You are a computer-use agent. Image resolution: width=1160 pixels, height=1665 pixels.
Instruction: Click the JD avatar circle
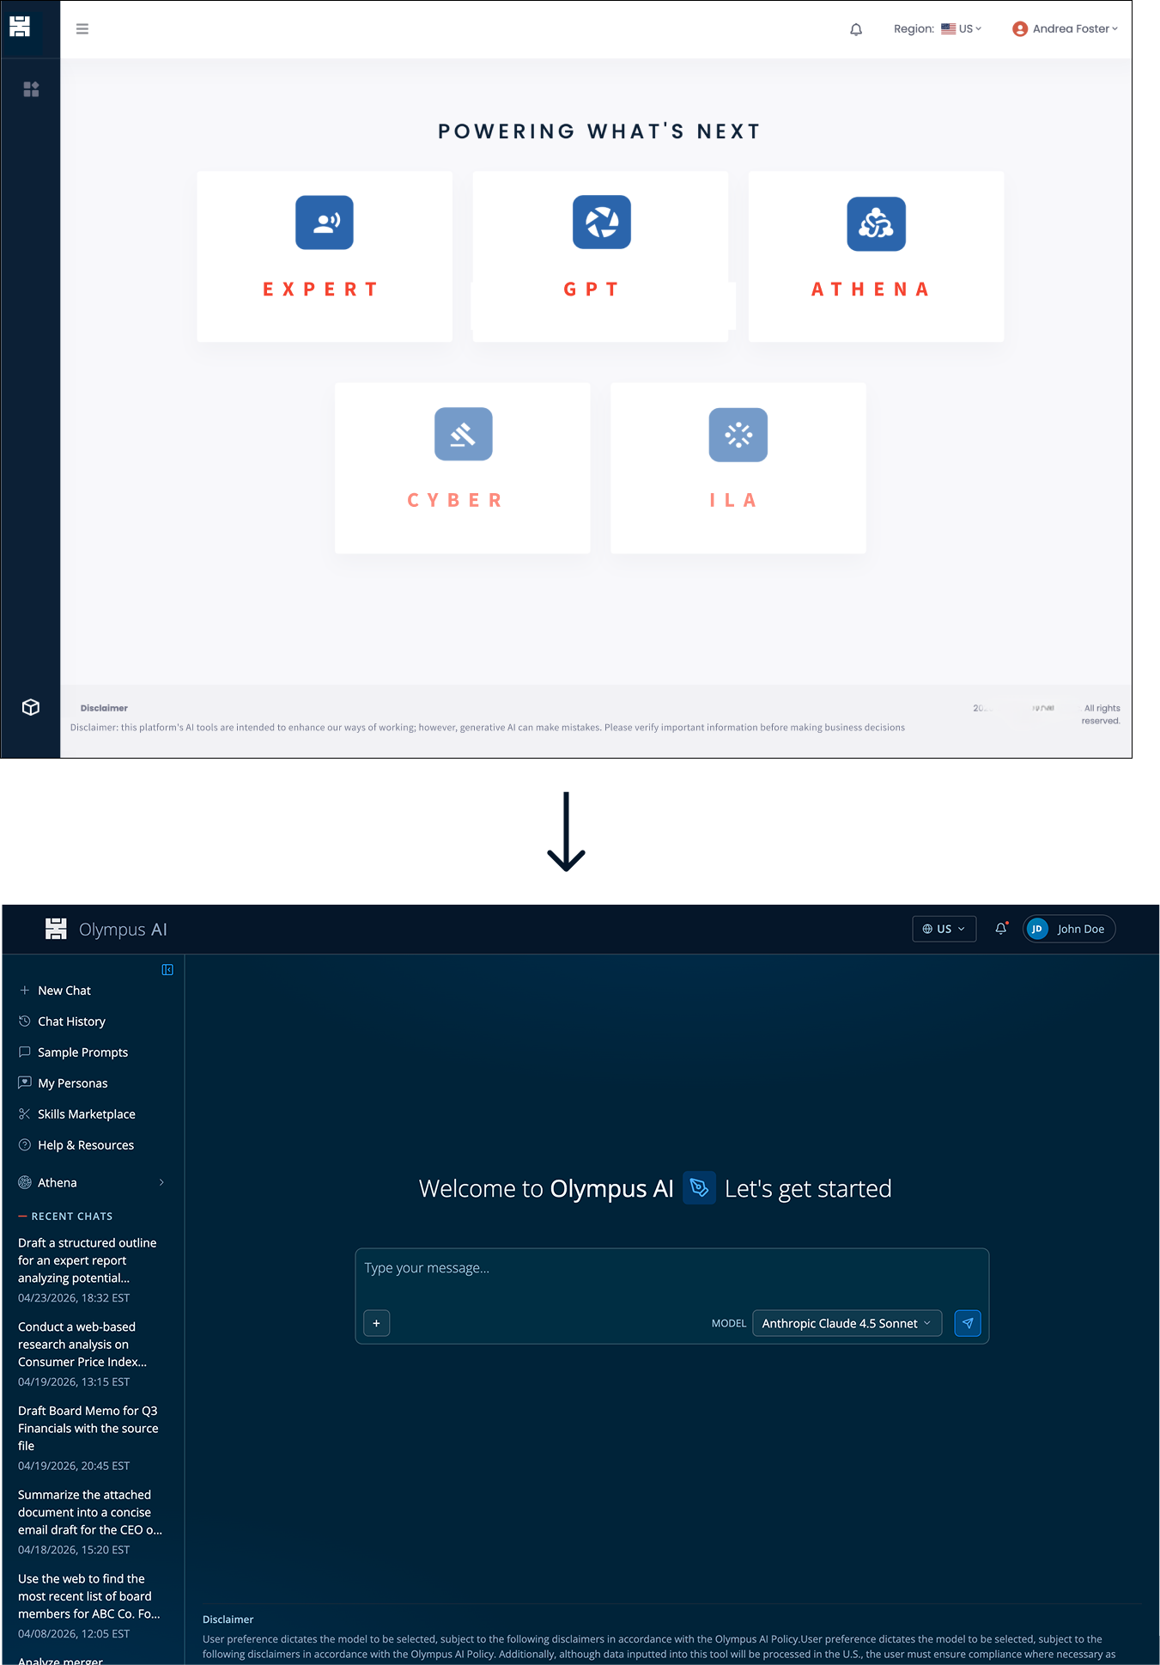(1037, 929)
